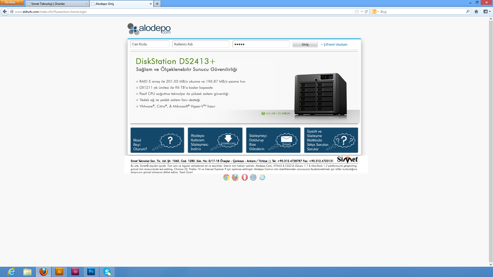Focus the Cari Kodu input field
Viewport: 493px width, 277px height.
tap(150, 44)
